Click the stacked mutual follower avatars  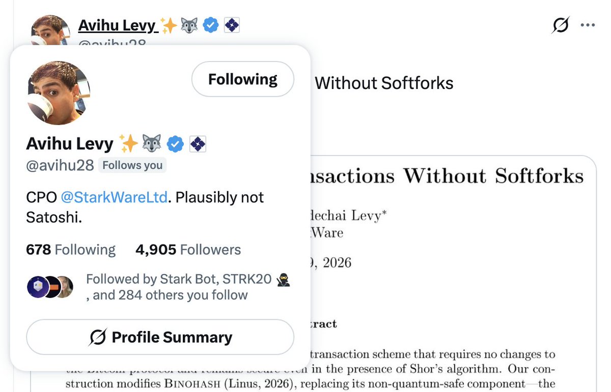[50, 287]
